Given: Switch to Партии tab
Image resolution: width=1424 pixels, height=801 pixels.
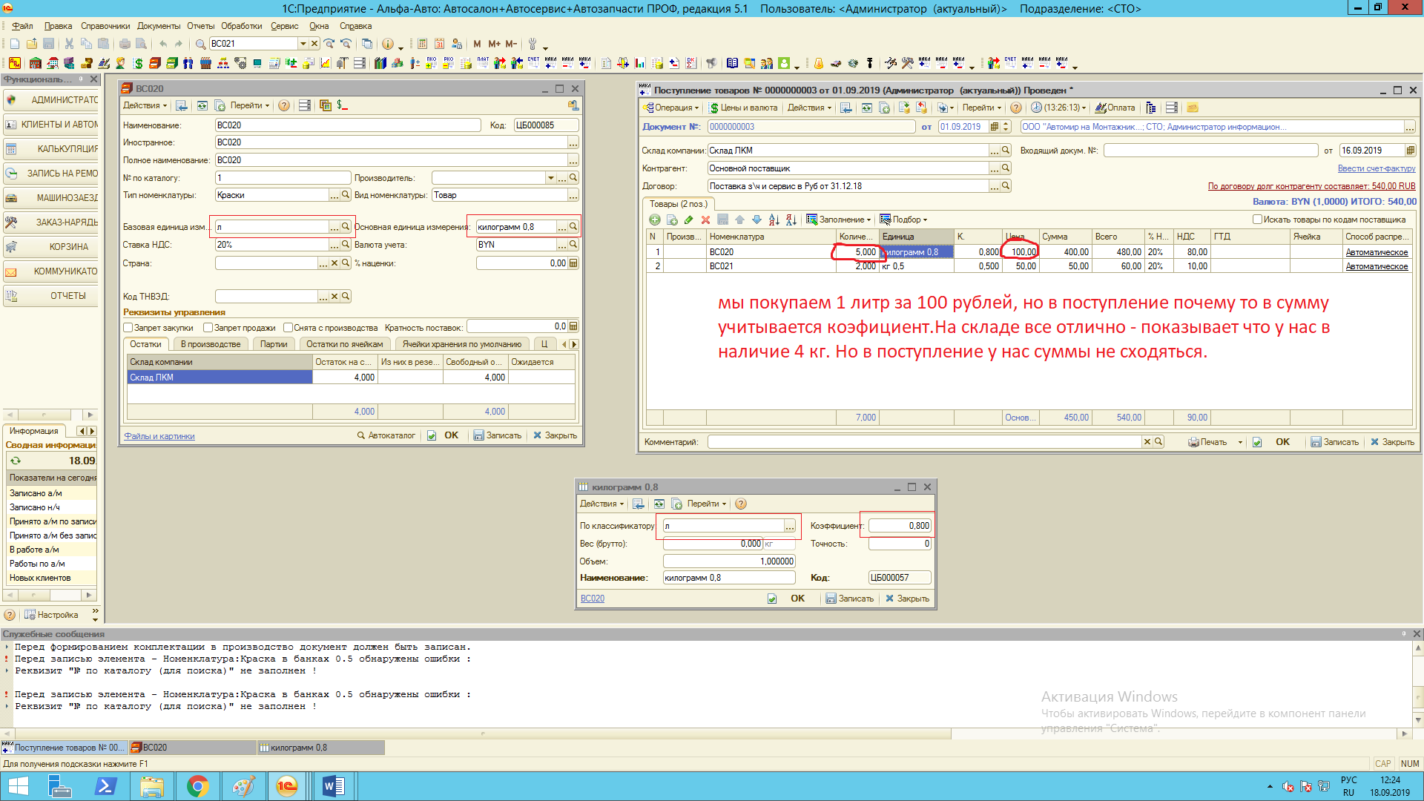Looking at the screenshot, I should [x=274, y=344].
